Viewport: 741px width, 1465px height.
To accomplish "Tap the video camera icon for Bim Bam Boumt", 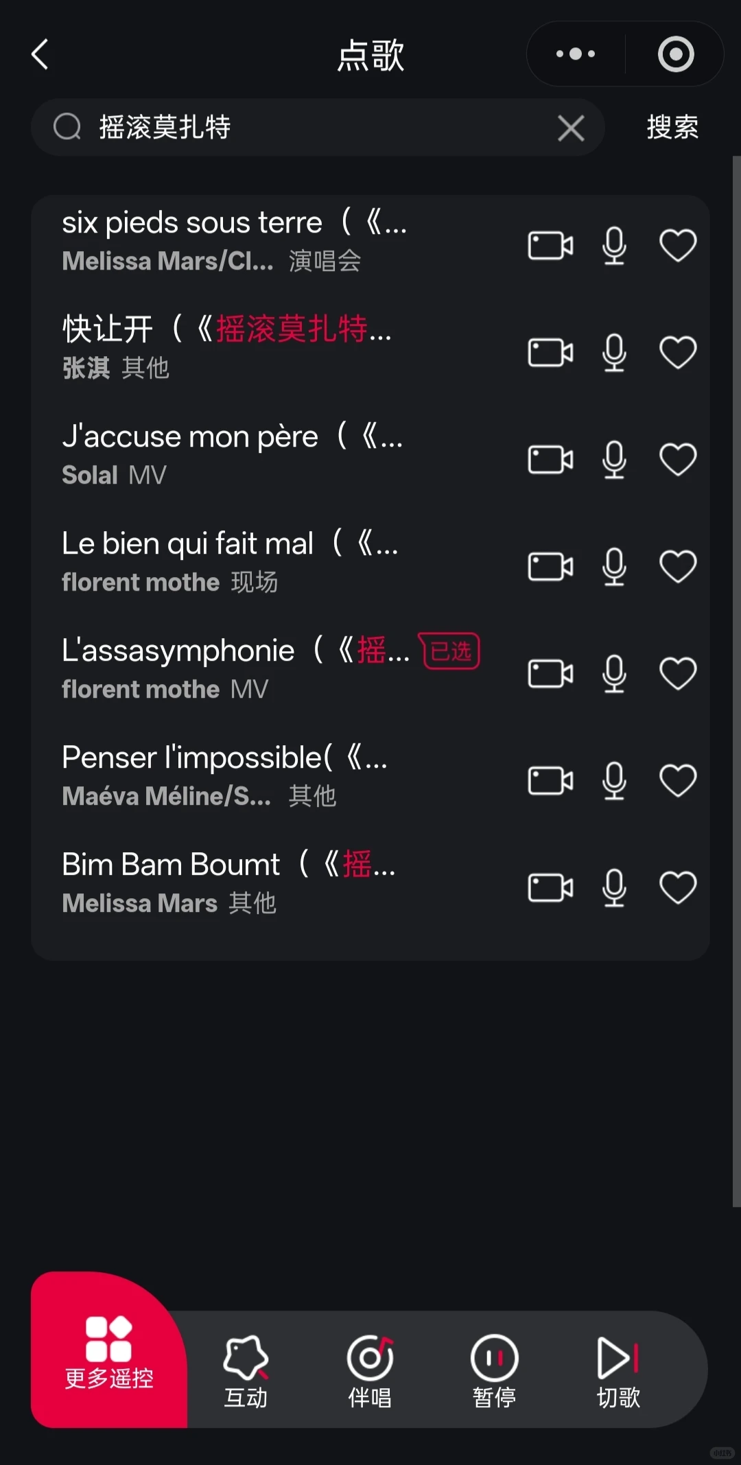I will (x=550, y=887).
